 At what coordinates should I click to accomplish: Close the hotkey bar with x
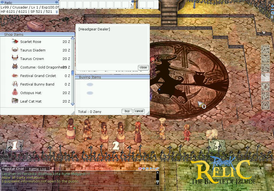click(132, 1)
